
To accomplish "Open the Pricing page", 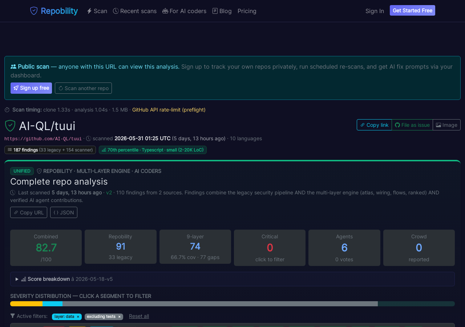I will pyautogui.click(x=247, y=11).
